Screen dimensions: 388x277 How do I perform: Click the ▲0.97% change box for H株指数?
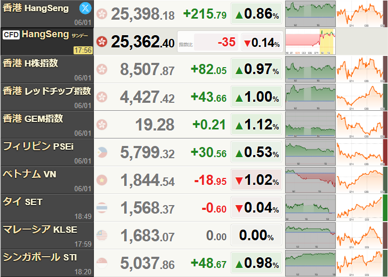(x=256, y=69)
